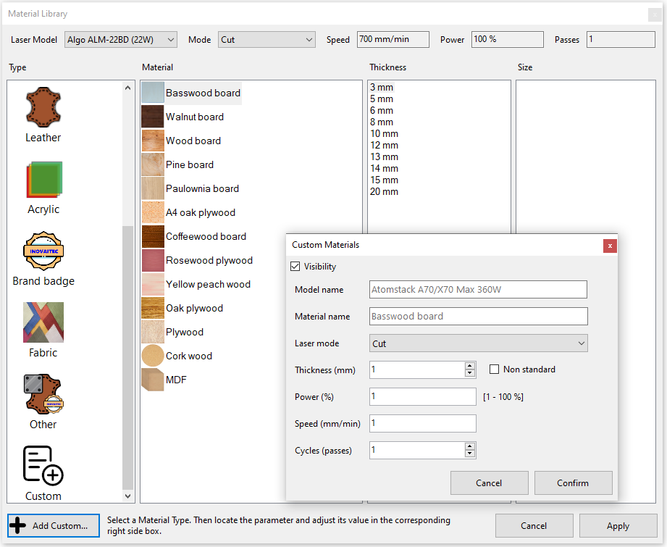Enable the Non standard checkbox
The height and width of the screenshot is (547, 667).
tap(495, 369)
